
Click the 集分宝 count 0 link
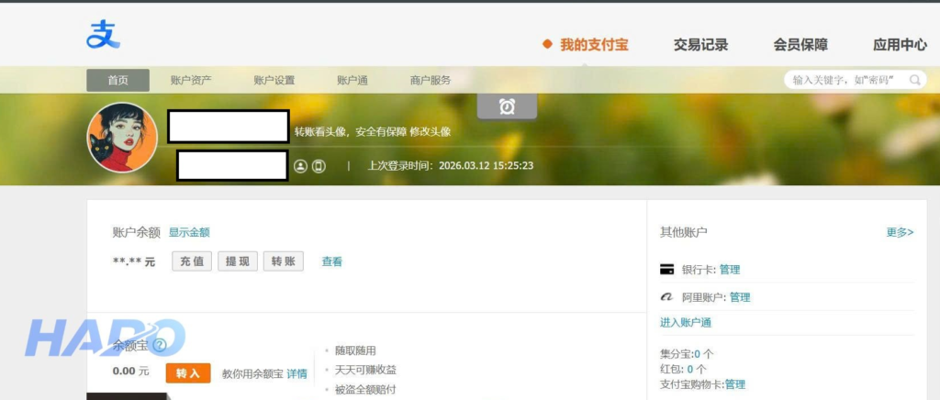[698, 354]
